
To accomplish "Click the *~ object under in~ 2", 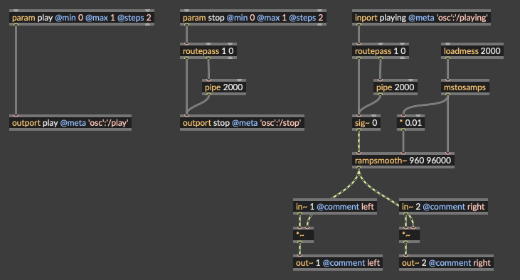I will pos(410,235).
